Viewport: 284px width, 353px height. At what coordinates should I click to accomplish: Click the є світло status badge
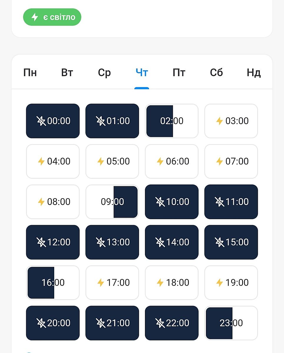(52, 17)
